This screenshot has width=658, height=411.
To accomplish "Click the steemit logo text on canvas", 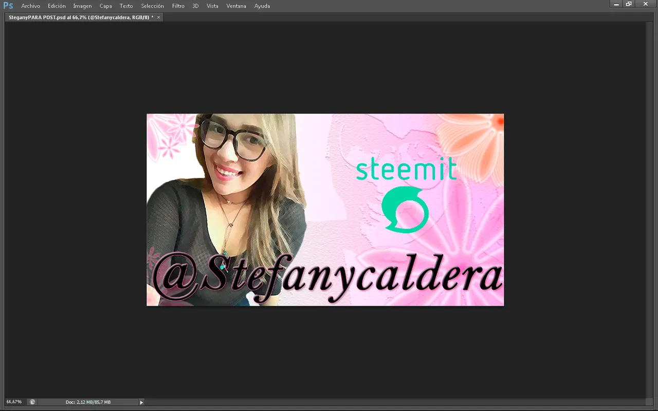I will click(x=406, y=168).
